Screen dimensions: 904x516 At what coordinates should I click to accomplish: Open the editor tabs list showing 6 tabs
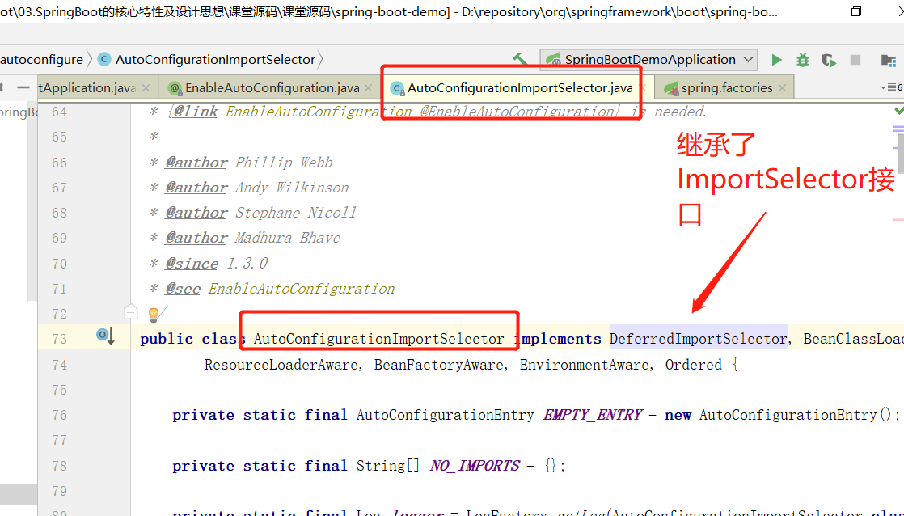(x=893, y=87)
